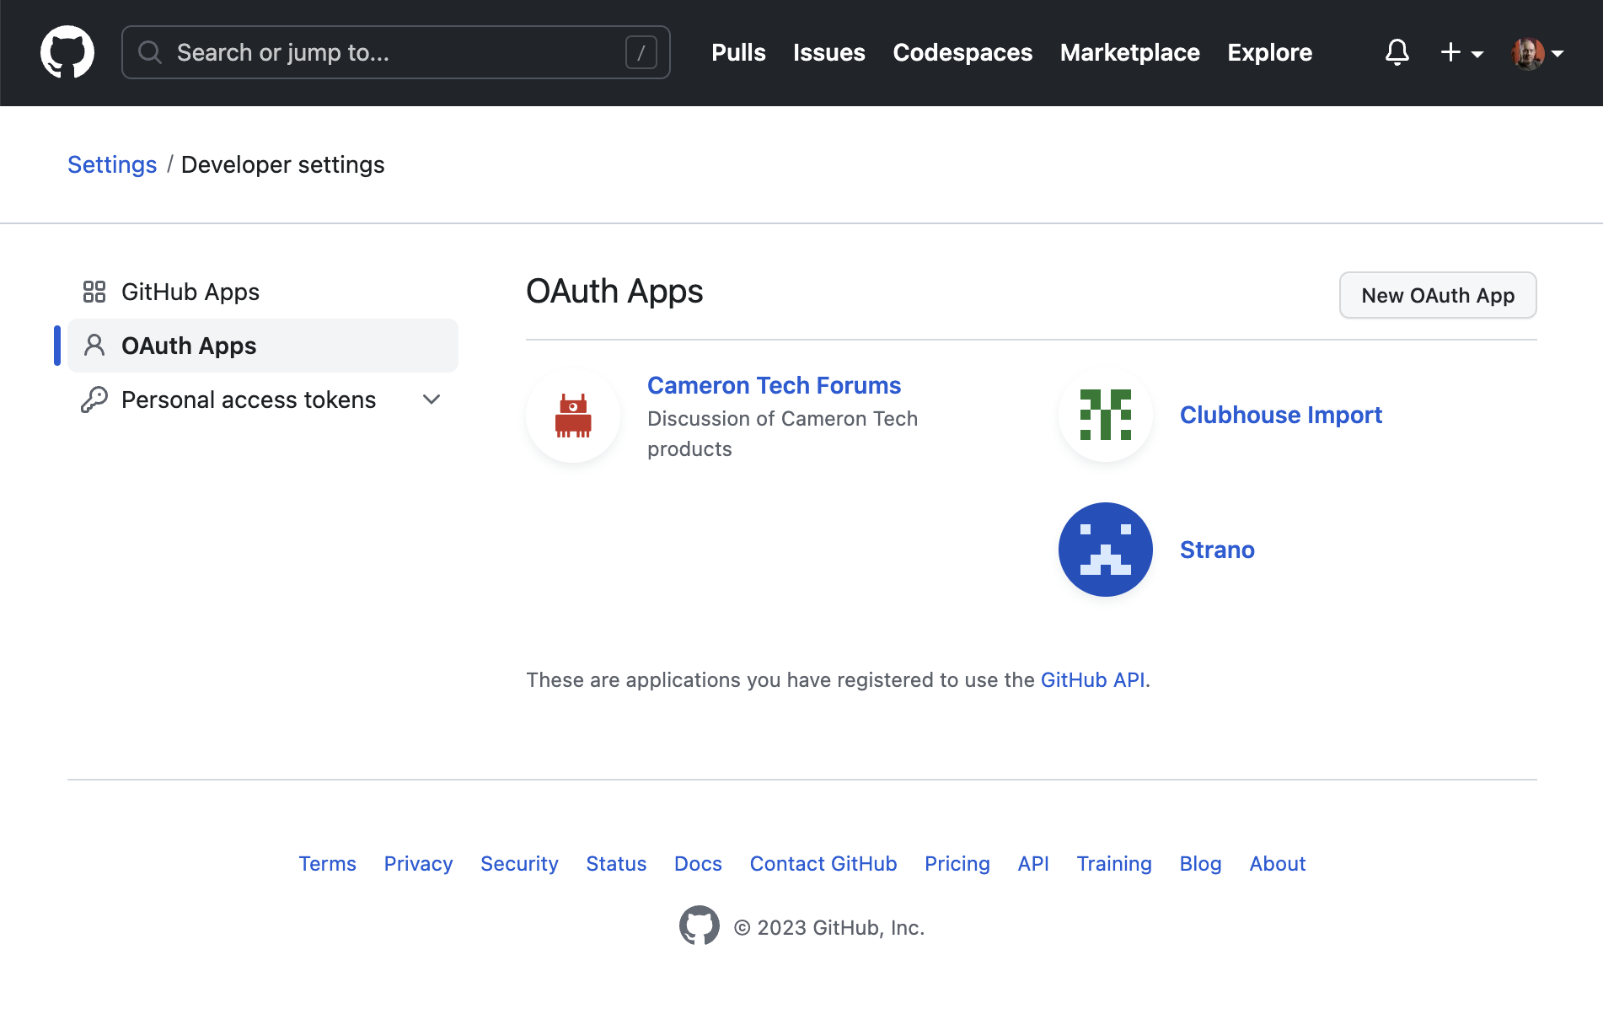Click the search magnifier icon
Screen dimensions: 1603x1030
click(150, 52)
